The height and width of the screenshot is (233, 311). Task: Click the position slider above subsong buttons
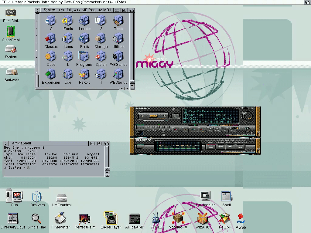coord(230,128)
